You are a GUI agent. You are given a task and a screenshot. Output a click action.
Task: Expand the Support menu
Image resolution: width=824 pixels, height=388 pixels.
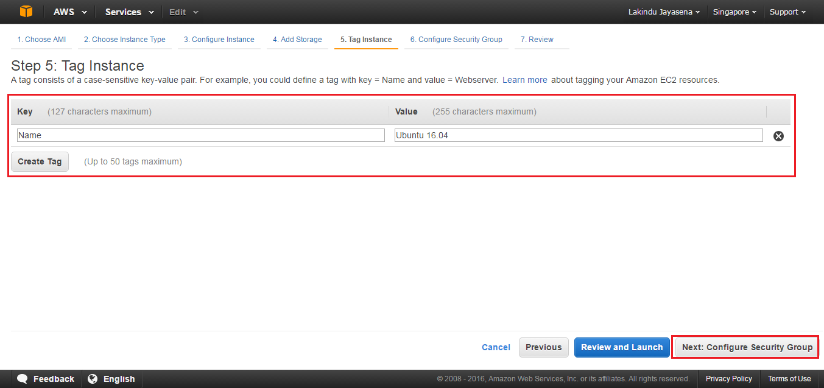787,12
